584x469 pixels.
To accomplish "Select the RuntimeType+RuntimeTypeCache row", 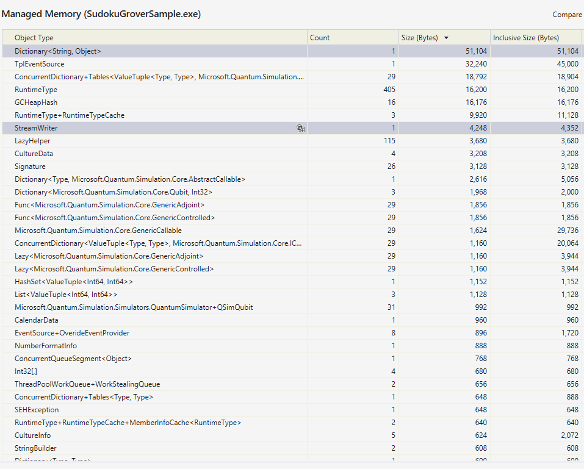I will click(x=292, y=115).
